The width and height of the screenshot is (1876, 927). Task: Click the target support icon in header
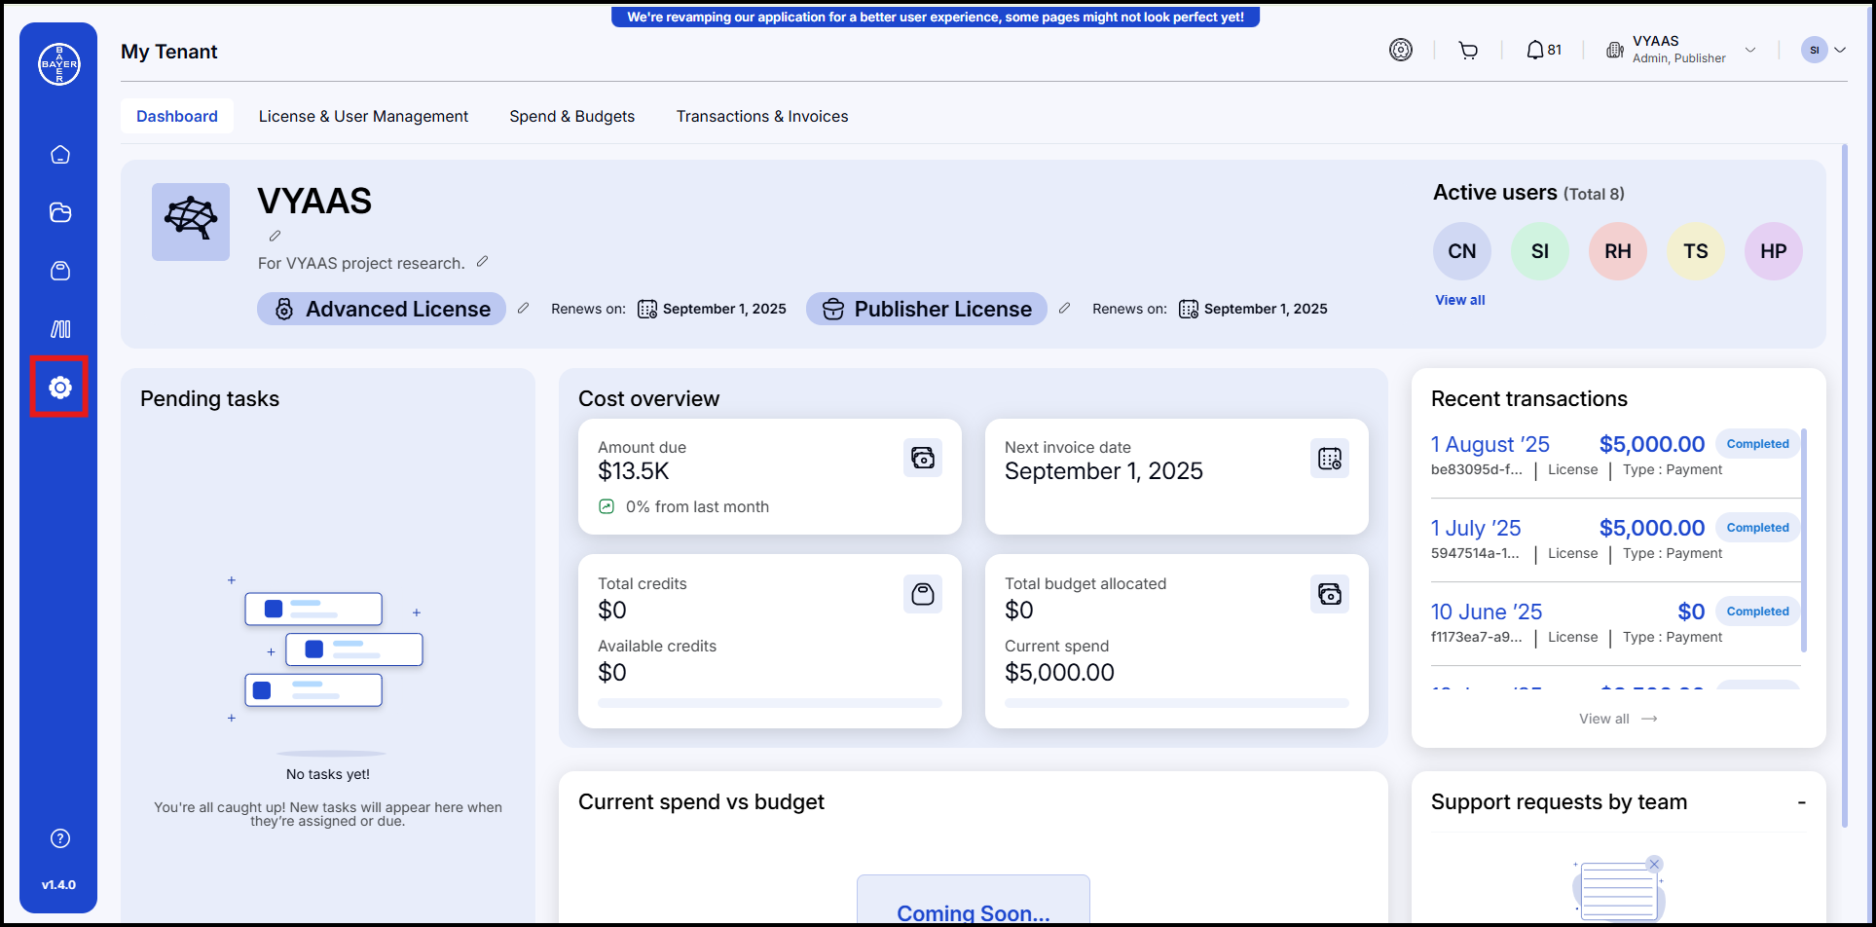click(x=1401, y=50)
